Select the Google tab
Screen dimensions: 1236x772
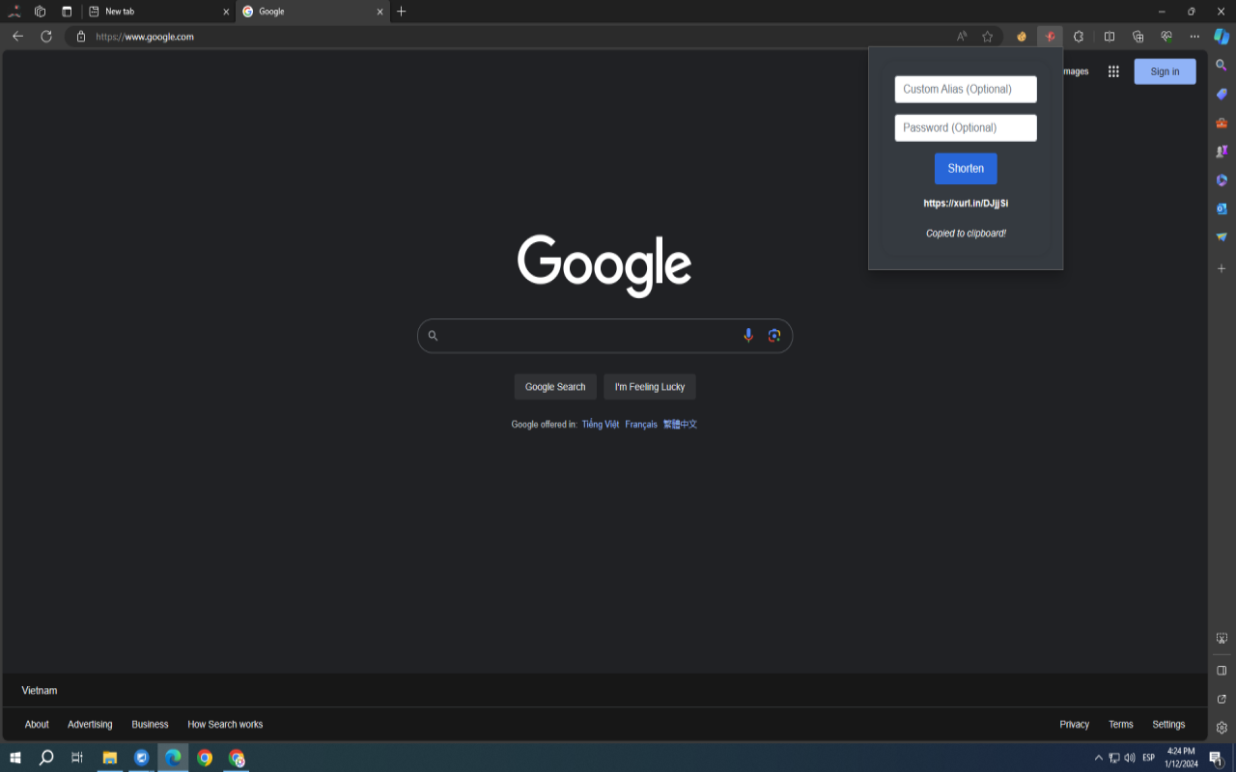coord(313,12)
